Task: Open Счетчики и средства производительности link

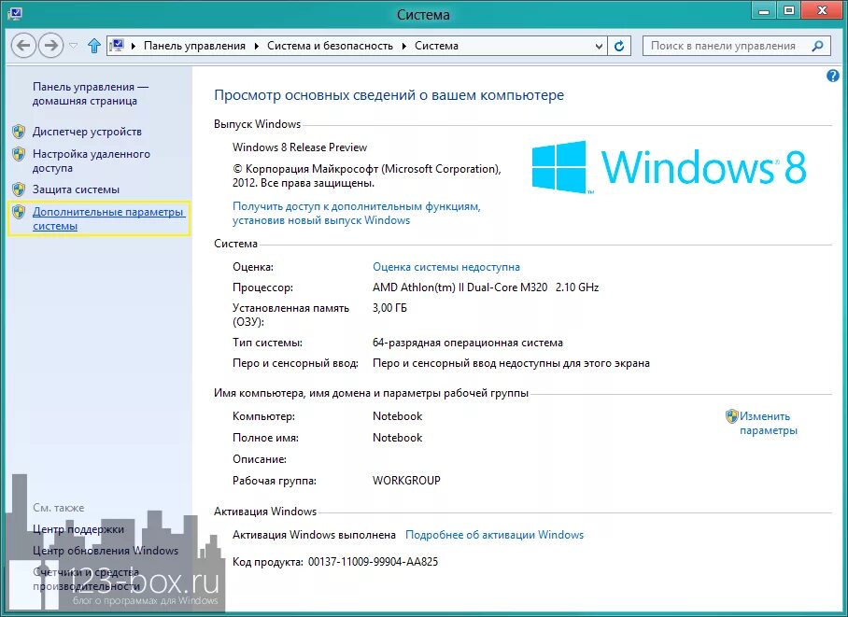Action: (86, 579)
